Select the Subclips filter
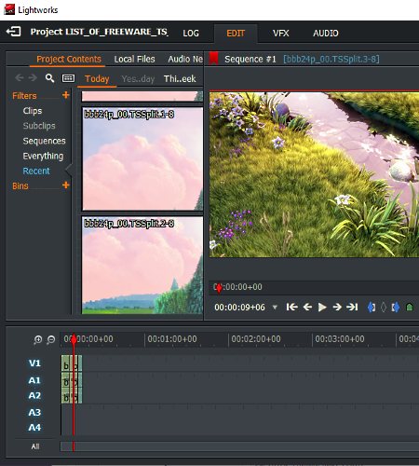419x466 pixels. coord(39,126)
